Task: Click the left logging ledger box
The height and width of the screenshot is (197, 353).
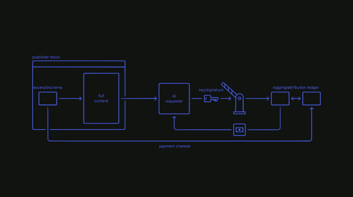Action: tap(280, 98)
